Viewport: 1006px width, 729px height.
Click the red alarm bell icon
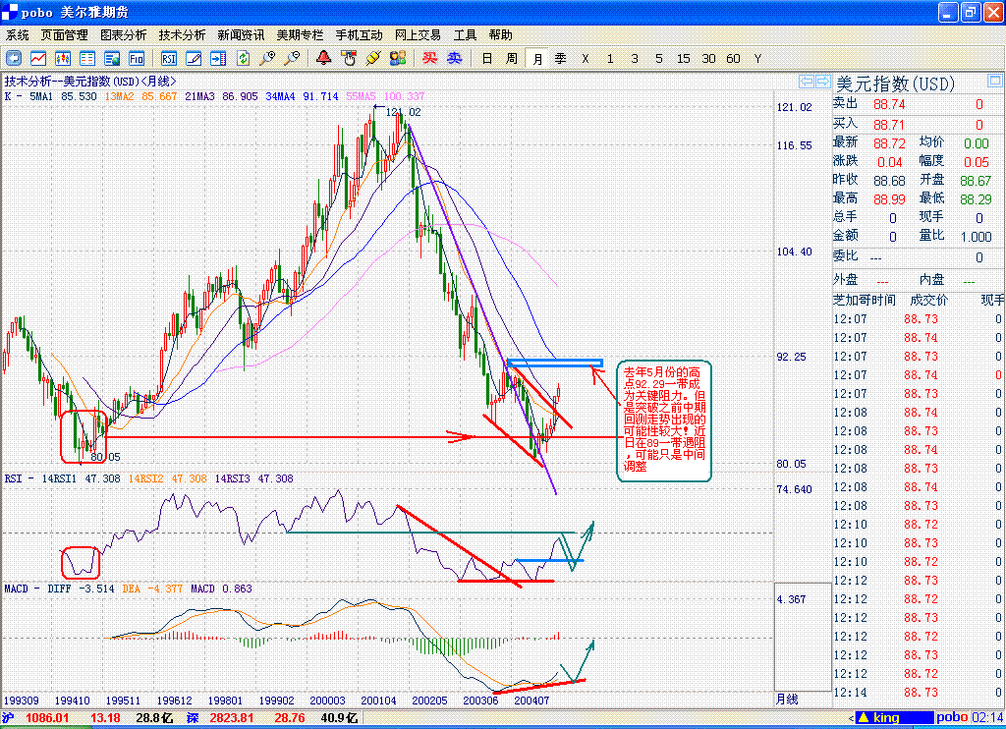[324, 59]
